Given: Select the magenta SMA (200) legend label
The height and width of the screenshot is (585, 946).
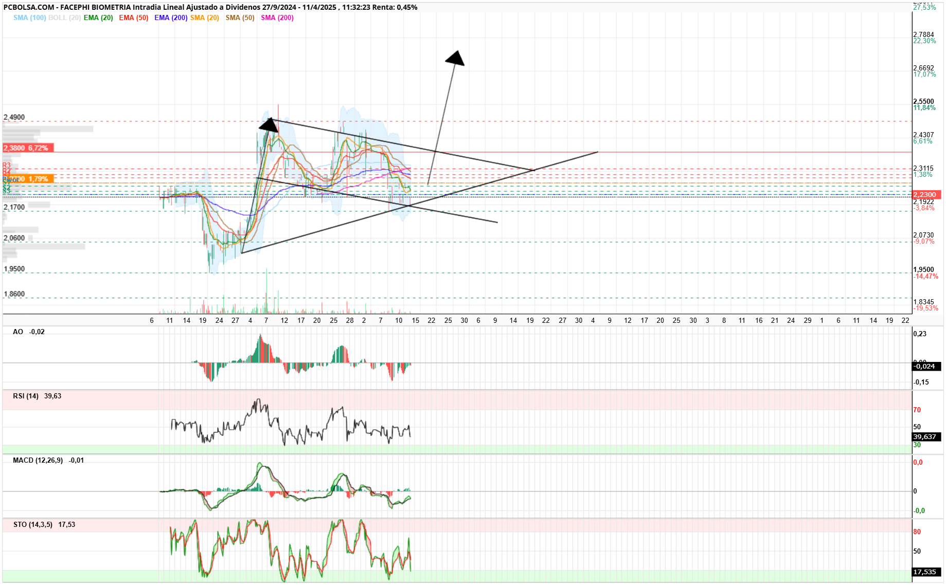Looking at the screenshot, I should coord(277,17).
